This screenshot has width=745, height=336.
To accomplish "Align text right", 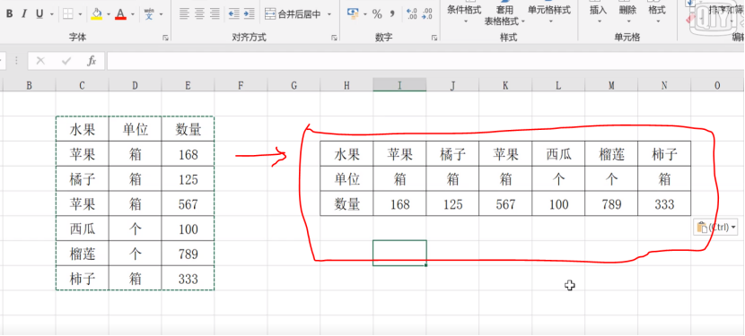I will [x=215, y=14].
